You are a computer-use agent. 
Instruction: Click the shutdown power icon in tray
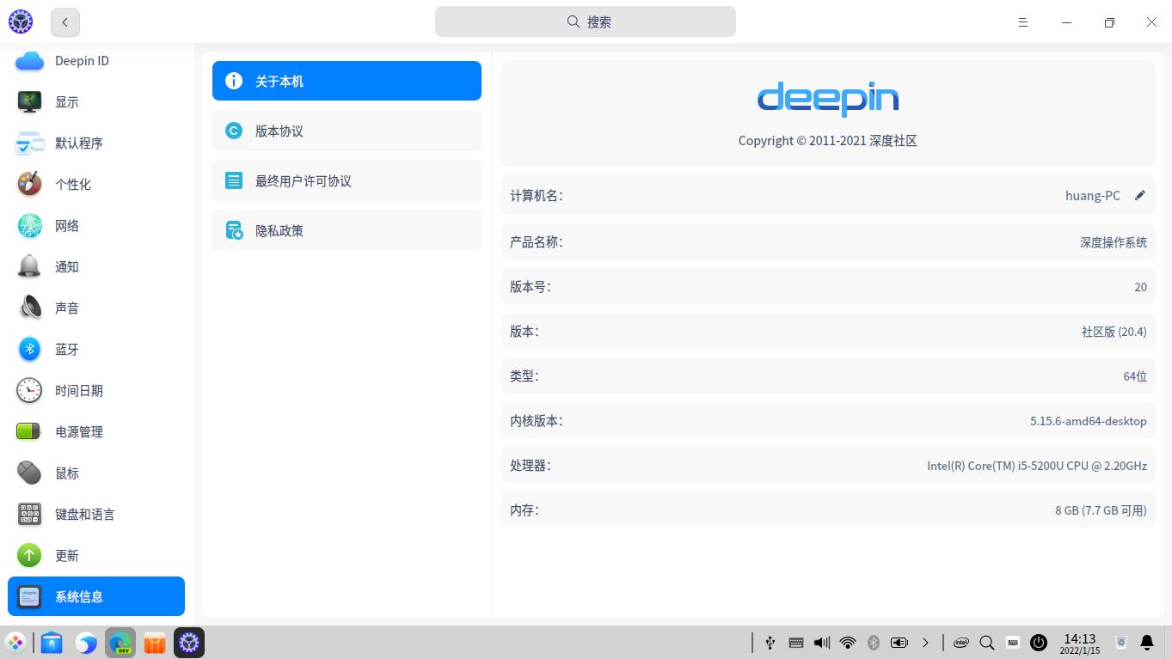click(1039, 642)
